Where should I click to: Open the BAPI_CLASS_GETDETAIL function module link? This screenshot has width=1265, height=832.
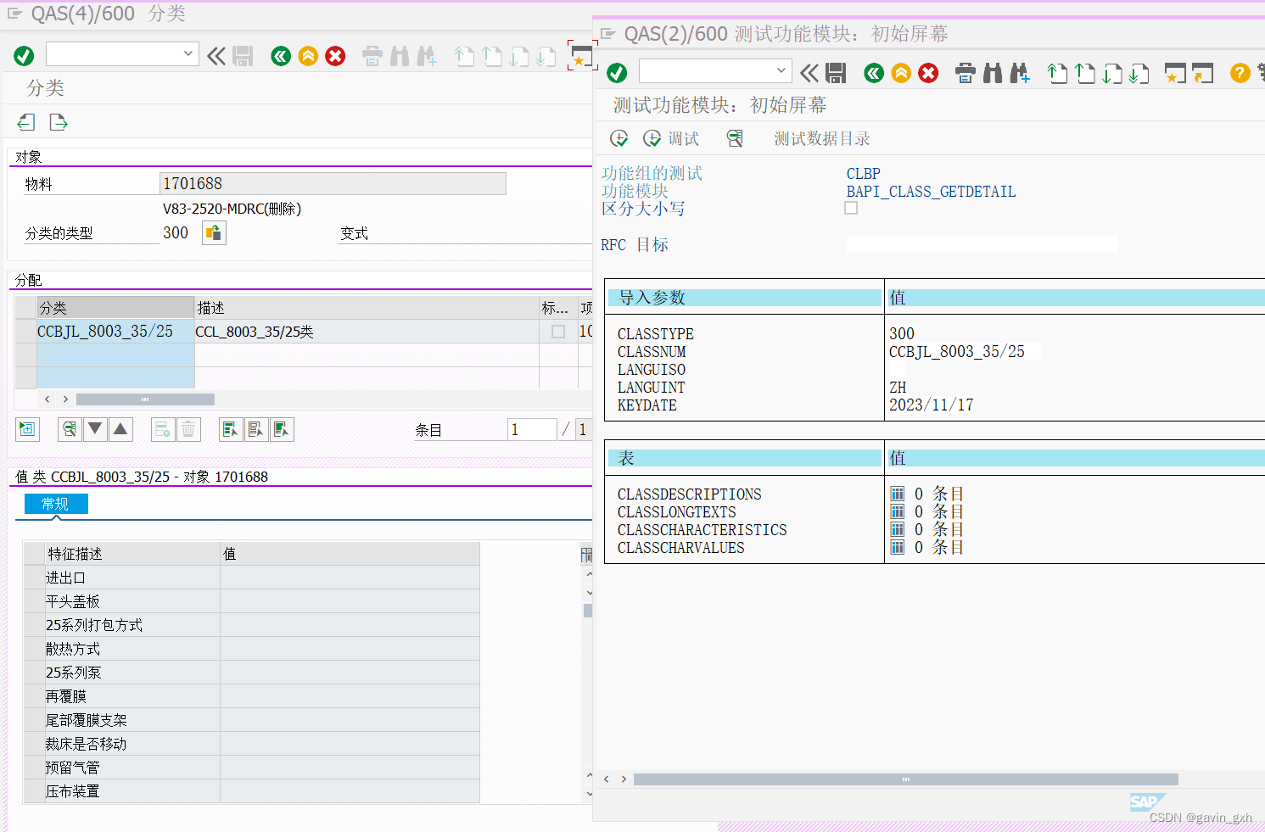(x=931, y=192)
